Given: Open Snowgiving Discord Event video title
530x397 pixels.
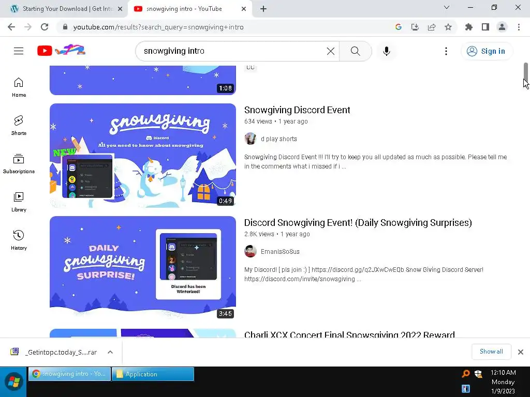Looking at the screenshot, I should pyautogui.click(x=297, y=110).
